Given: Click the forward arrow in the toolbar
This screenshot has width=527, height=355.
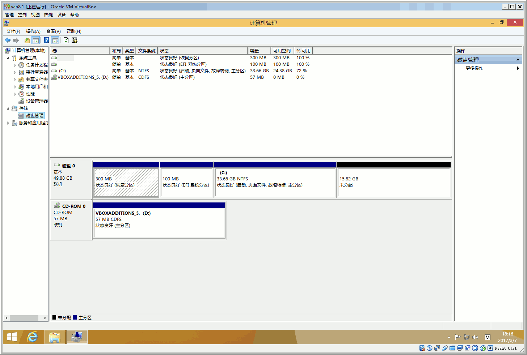Looking at the screenshot, I should click(16, 40).
